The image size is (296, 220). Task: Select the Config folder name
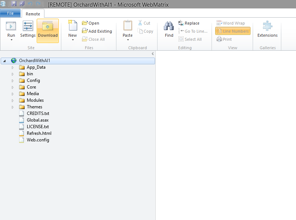click(x=33, y=80)
